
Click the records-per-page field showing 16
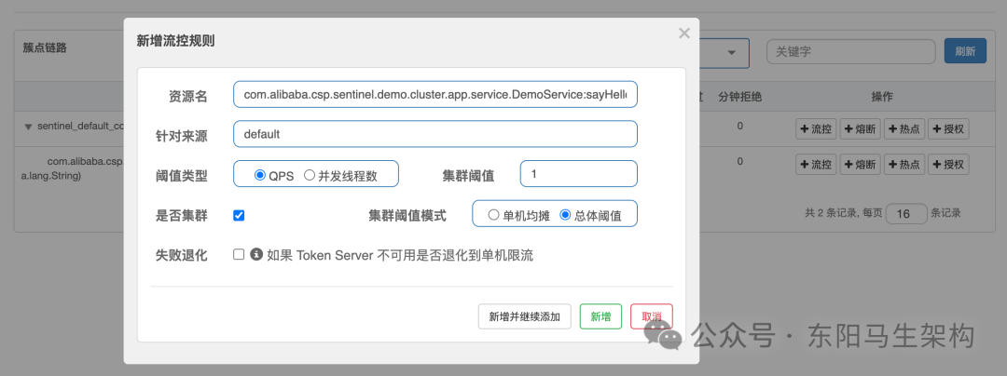906,213
